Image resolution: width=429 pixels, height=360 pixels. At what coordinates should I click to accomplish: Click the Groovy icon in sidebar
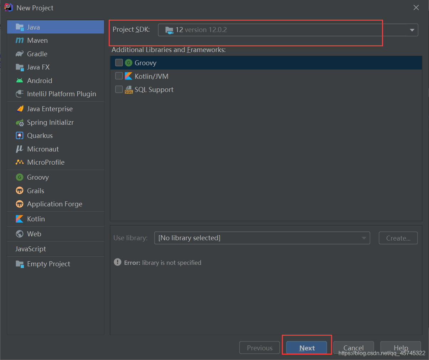coord(20,177)
